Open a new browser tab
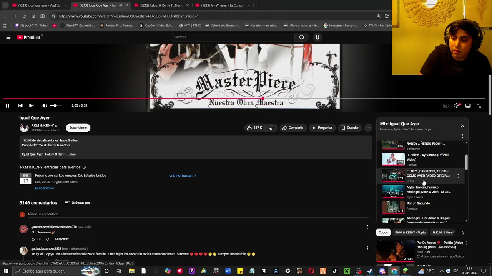 tap(258, 5)
